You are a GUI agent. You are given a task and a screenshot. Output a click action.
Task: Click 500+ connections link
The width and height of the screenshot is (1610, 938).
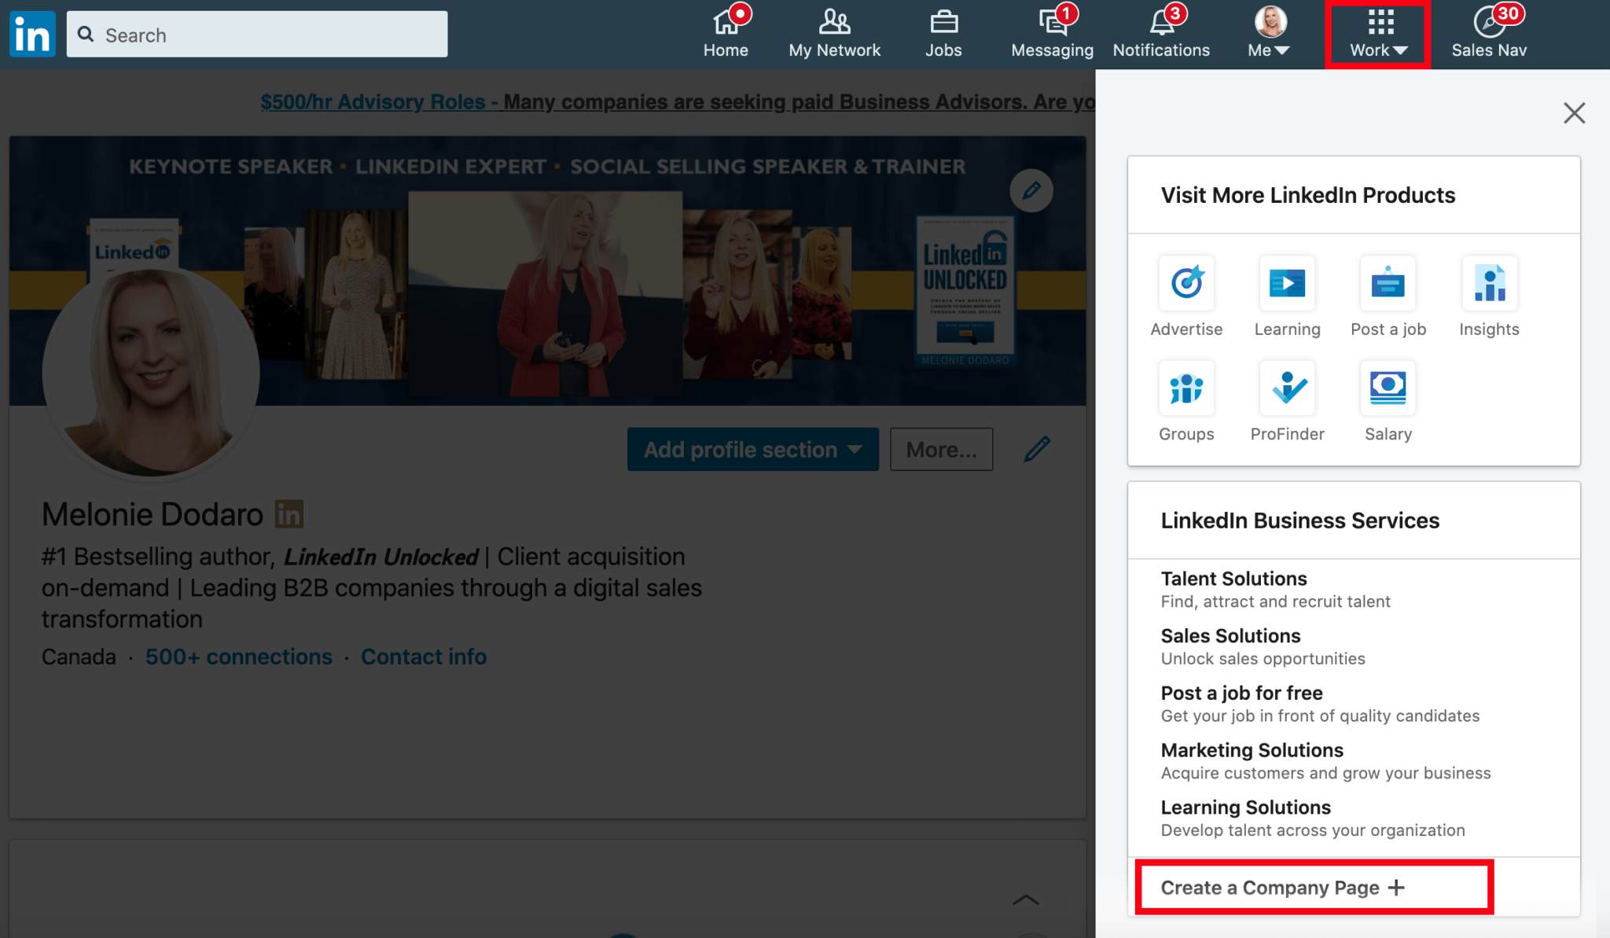[x=238, y=657]
